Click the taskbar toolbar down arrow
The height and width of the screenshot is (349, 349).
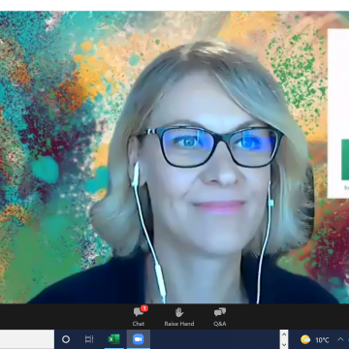click(x=284, y=344)
